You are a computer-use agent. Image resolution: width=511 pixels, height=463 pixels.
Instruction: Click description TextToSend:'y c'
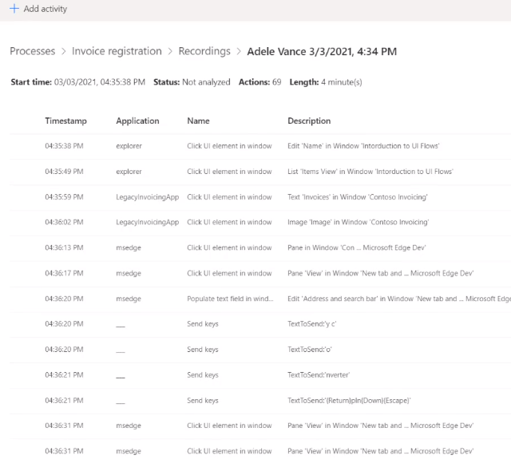point(312,324)
